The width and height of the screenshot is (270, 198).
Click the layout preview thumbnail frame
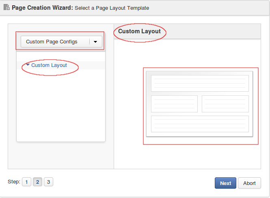coord(200,104)
